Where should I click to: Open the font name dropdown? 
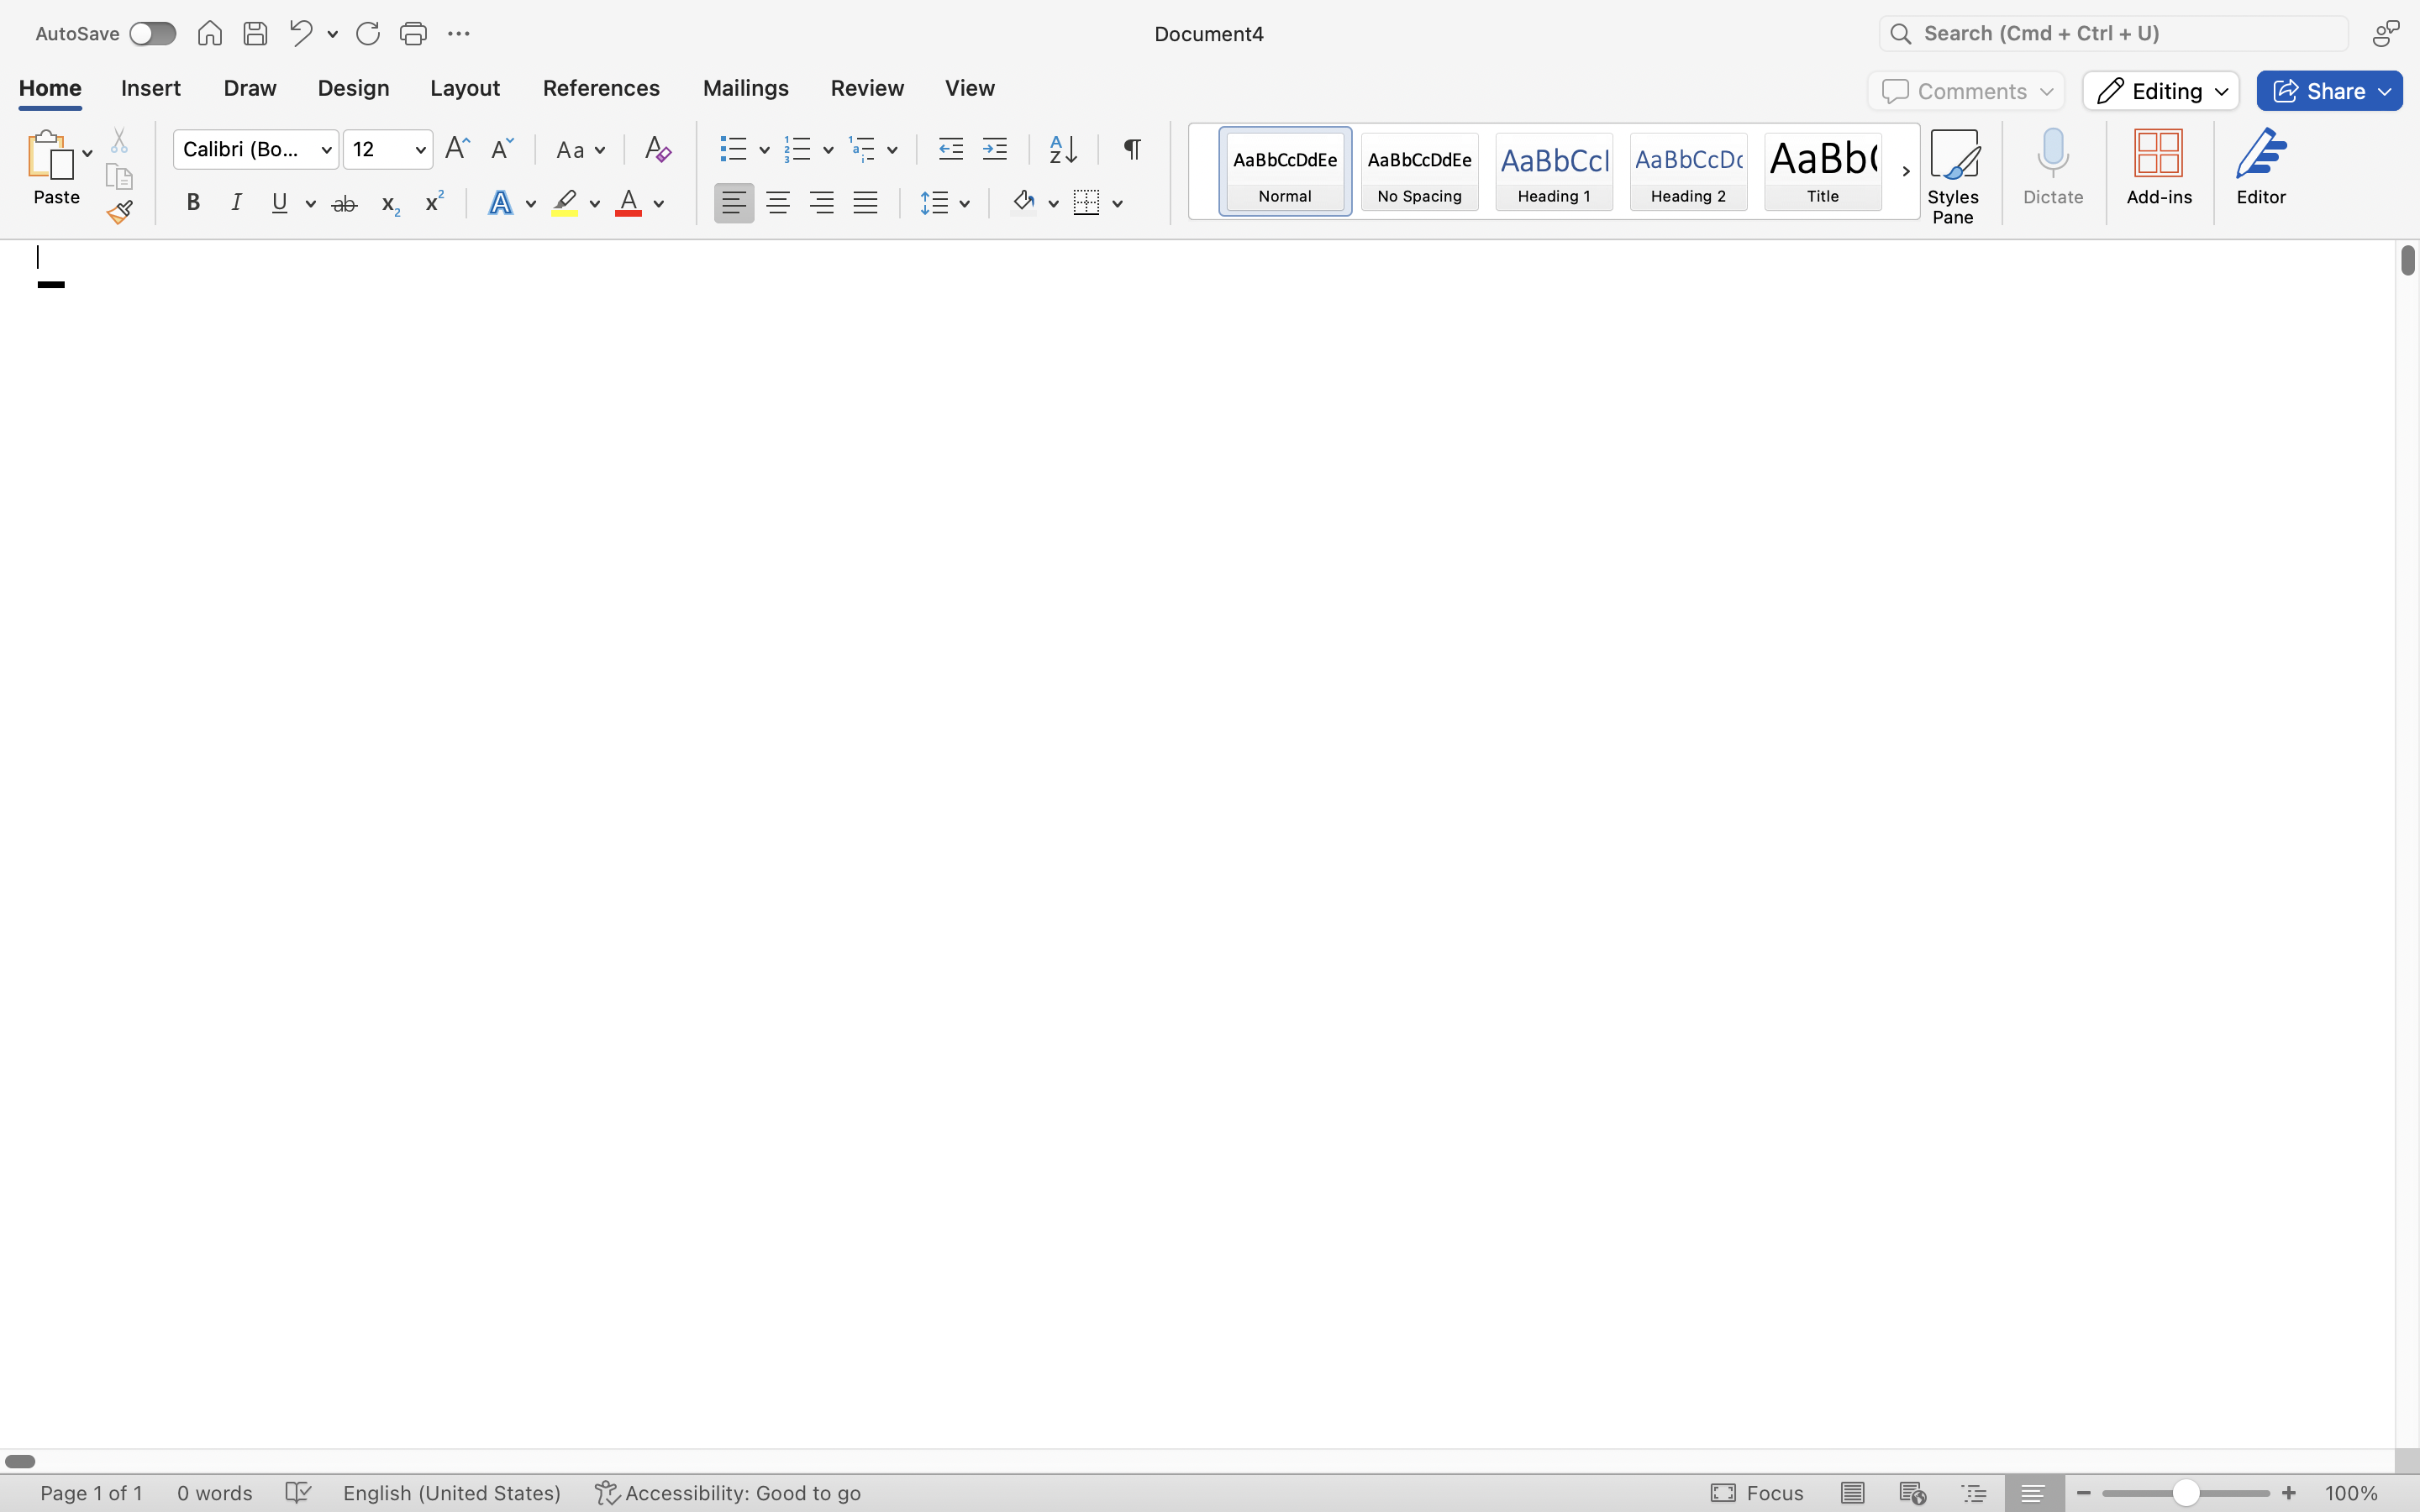coord(326,150)
